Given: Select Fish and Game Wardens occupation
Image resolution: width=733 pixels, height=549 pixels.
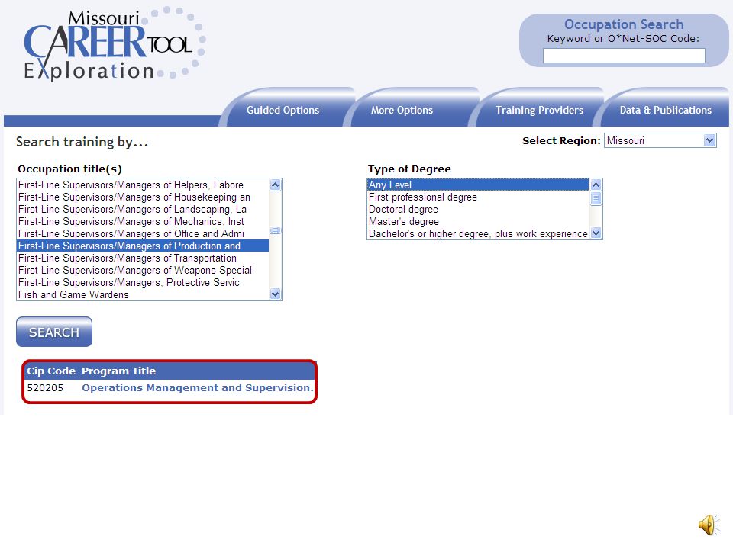Looking at the screenshot, I should coord(143,294).
